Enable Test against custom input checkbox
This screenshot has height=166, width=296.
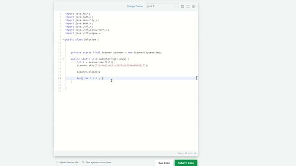[83, 162]
